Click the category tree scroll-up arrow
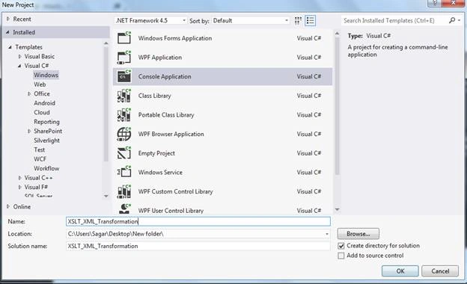Image resolution: width=467 pixels, height=284 pixels. pos(106,43)
